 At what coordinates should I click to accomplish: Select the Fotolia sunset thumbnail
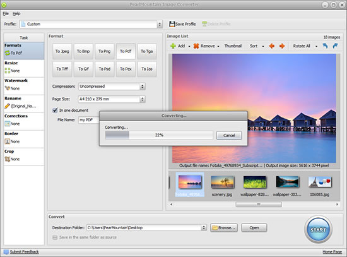pyautogui.click(x=190, y=184)
